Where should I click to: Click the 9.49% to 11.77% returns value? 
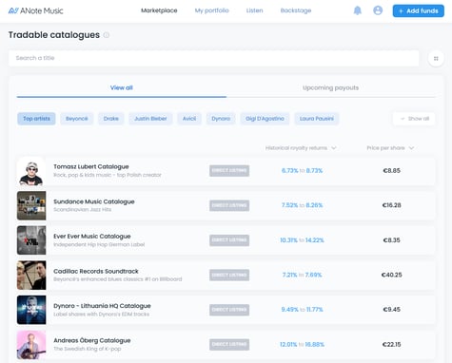302,310
